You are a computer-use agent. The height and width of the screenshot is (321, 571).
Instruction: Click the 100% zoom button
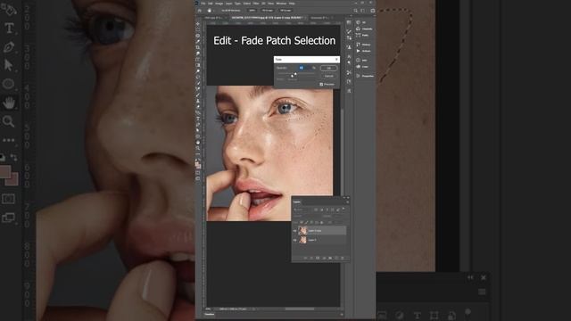[252, 11]
